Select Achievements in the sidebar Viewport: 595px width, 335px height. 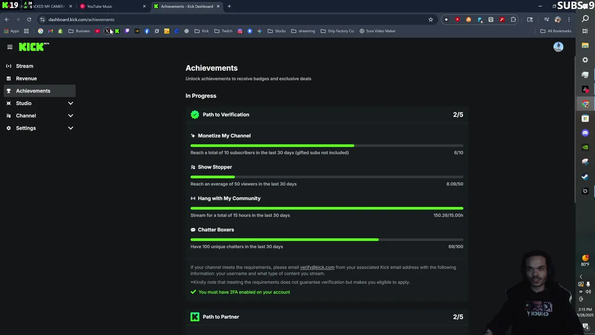click(x=39, y=91)
